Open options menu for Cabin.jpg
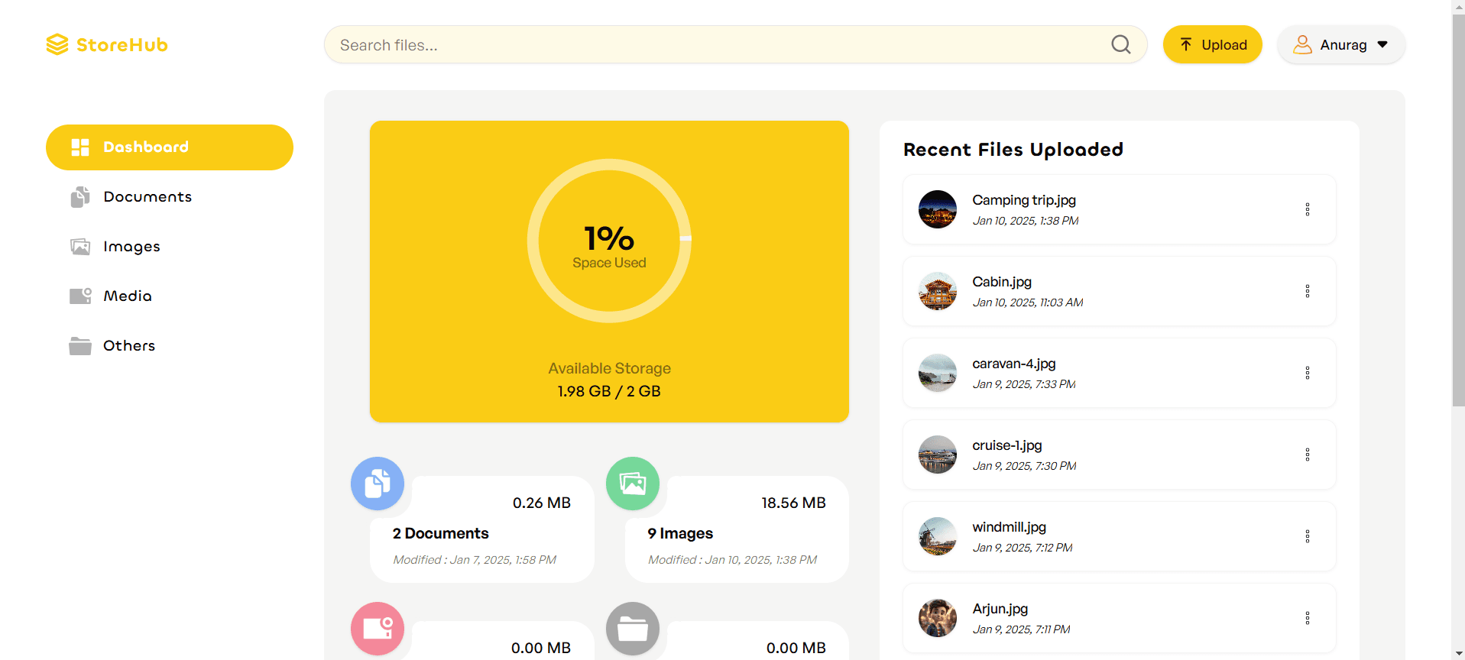The image size is (1465, 660). [1307, 291]
